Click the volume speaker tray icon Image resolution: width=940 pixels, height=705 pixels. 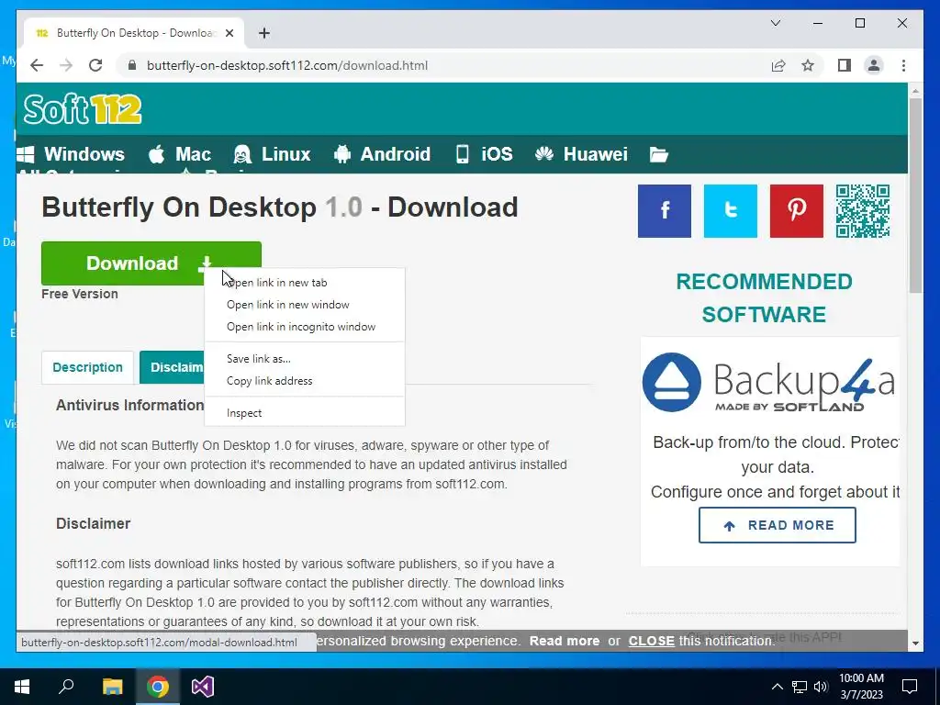tap(821, 687)
